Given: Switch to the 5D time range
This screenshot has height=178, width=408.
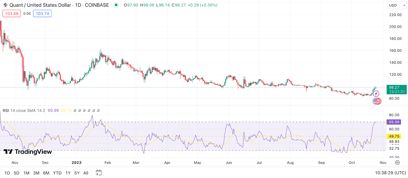Looking at the screenshot, I should 17,173.
